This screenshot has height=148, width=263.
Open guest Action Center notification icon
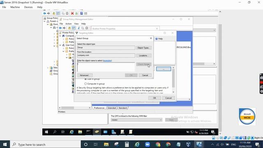pos(213,132)
